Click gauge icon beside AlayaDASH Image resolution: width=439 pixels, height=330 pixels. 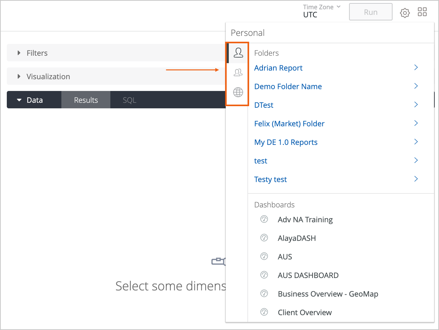point(264,238)
